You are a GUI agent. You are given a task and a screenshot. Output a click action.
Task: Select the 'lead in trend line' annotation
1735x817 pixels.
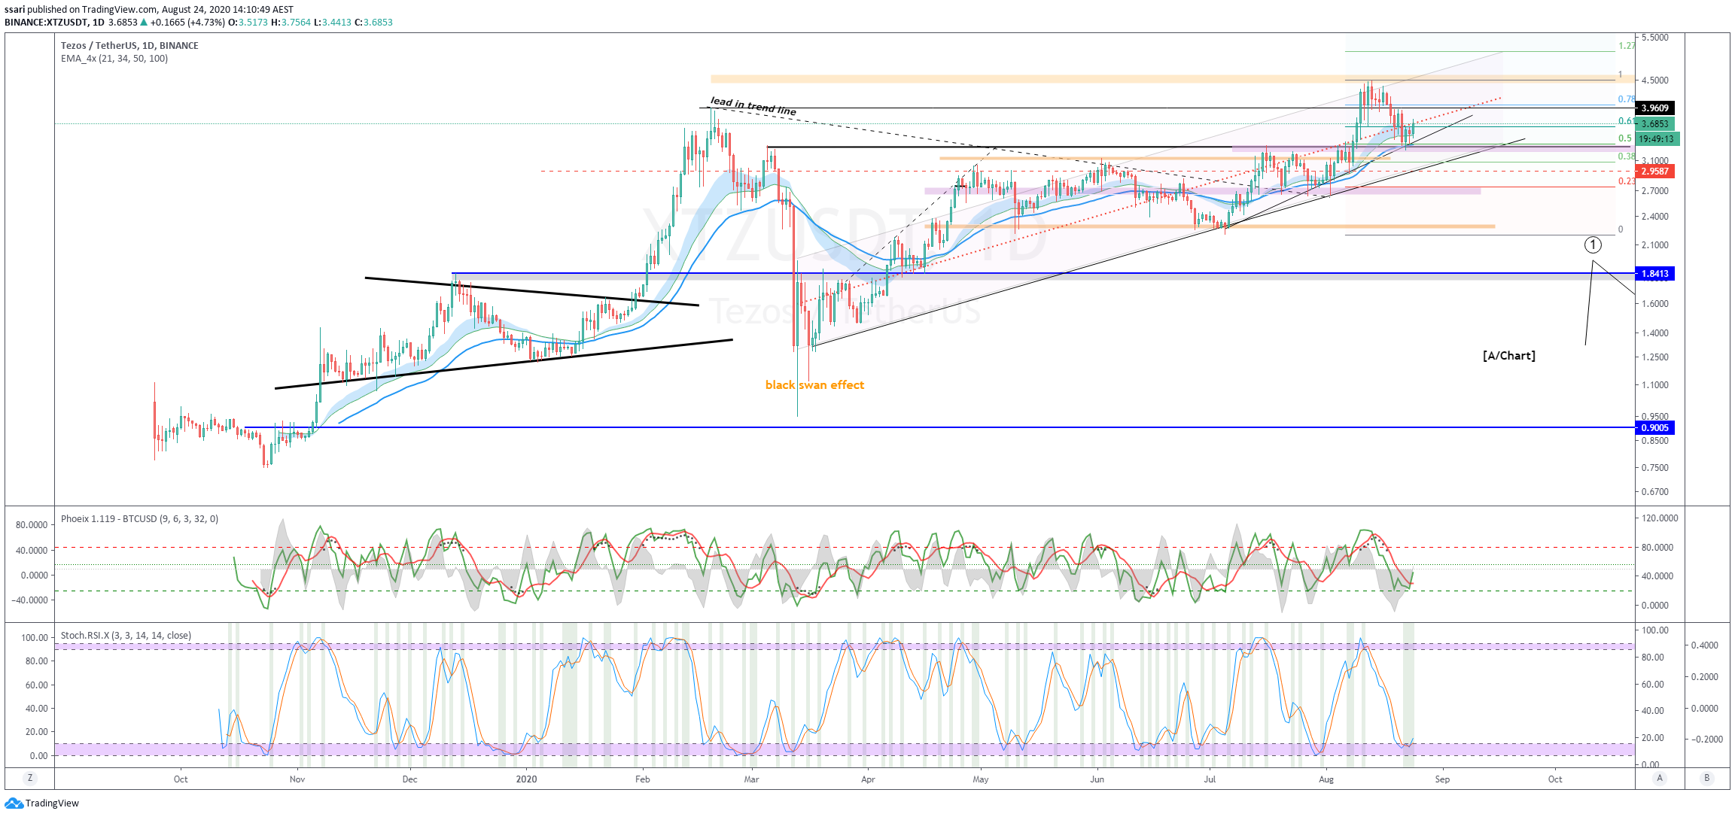pos(753,106)
